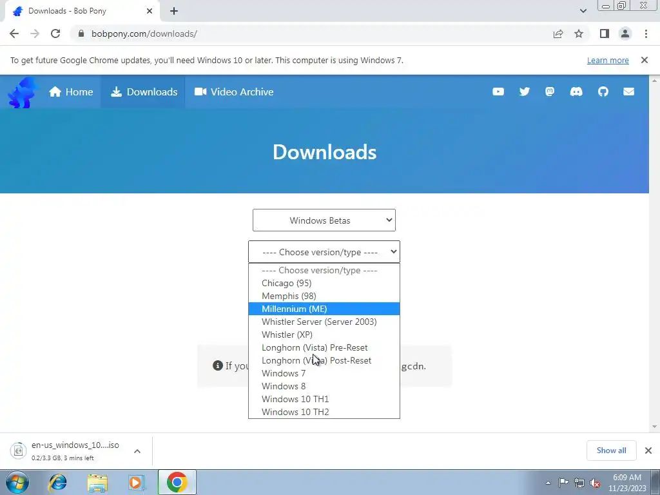Image resolution: width=660 pixels, height=495 pixels.
Task: Open a new browser tab with plus
Action: tap(174, 12)
